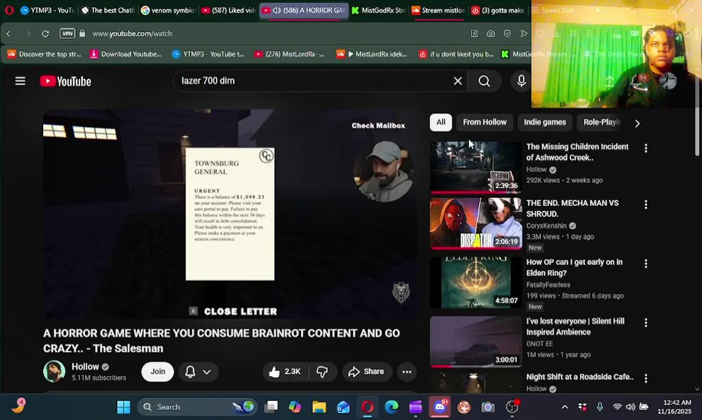Switch to the 'MistGodRx Str' Kick tab
The width and height of the screenshot is (702, 420).
378,10
